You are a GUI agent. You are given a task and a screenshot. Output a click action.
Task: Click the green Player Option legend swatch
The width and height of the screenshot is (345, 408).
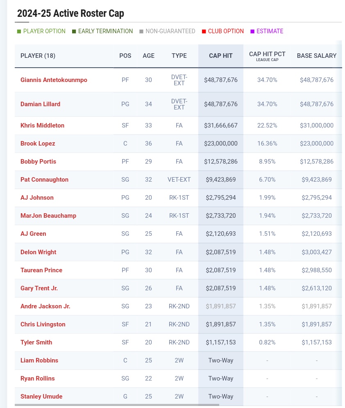[x=19, y=31]
